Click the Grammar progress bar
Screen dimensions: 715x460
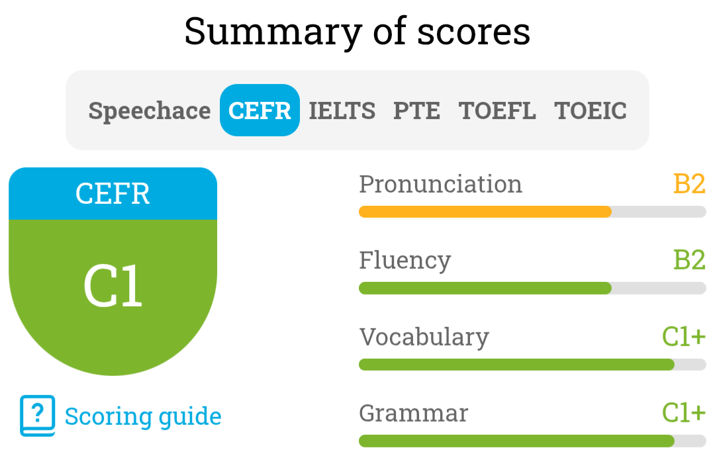[x=516, y=441]
